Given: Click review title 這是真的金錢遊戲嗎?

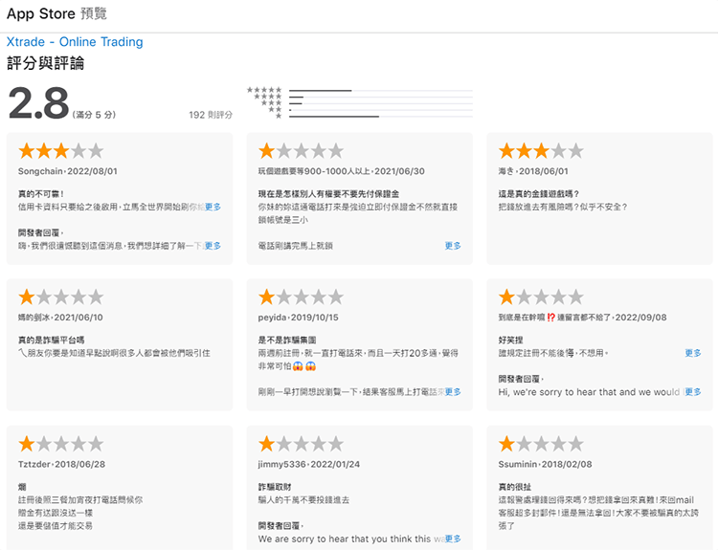Looking at the screenshot, I should pos(538,194).
